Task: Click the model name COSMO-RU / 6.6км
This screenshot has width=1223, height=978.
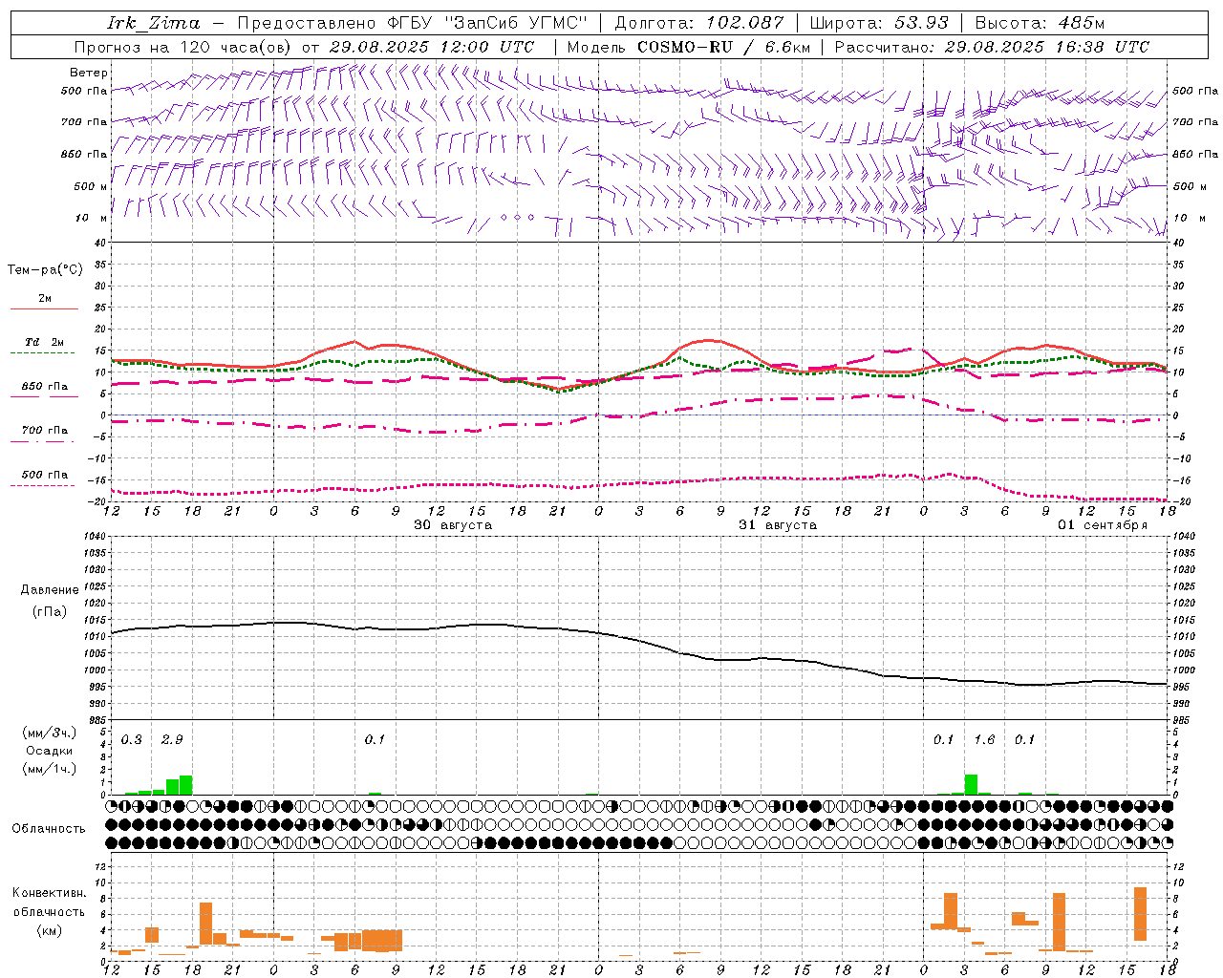Action: tap(724, 47)
